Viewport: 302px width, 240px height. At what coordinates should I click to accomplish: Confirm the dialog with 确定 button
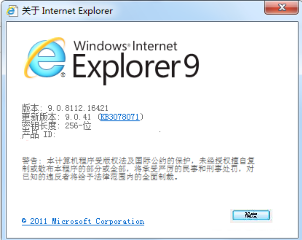[251, 215]
